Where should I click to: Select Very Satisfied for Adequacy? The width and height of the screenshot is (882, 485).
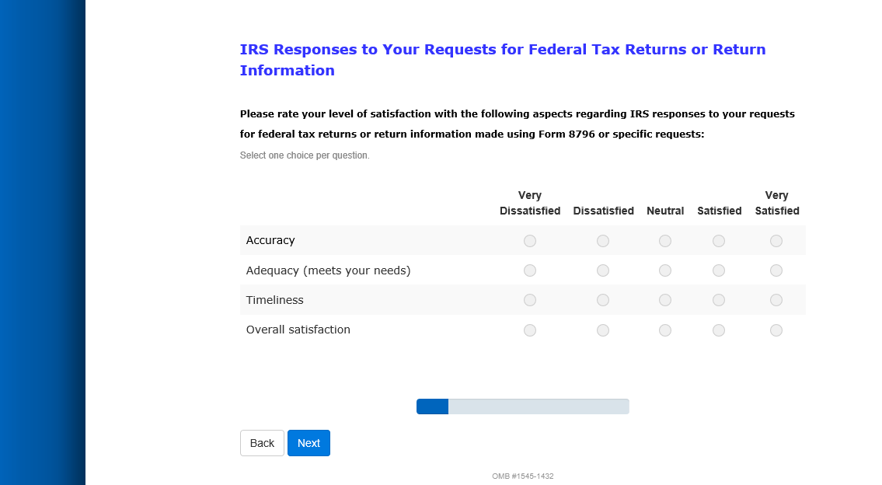coord(776,270)
